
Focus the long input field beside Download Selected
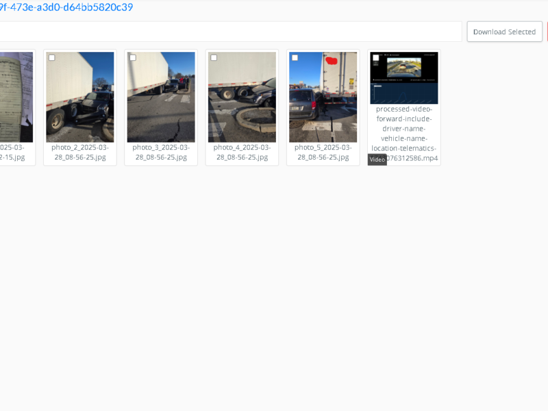(x=231, y=32)
